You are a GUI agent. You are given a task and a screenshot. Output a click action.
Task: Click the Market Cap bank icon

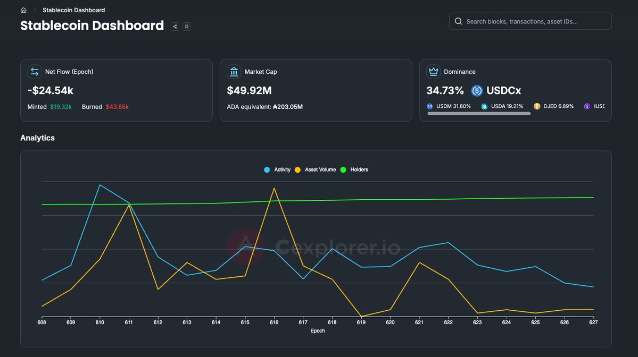point(234,72)
